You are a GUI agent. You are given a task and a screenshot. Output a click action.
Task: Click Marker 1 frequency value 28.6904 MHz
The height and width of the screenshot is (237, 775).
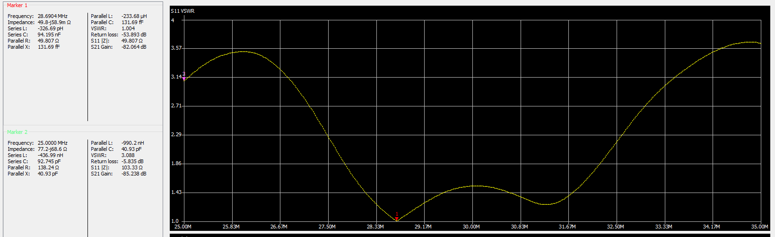52,16
